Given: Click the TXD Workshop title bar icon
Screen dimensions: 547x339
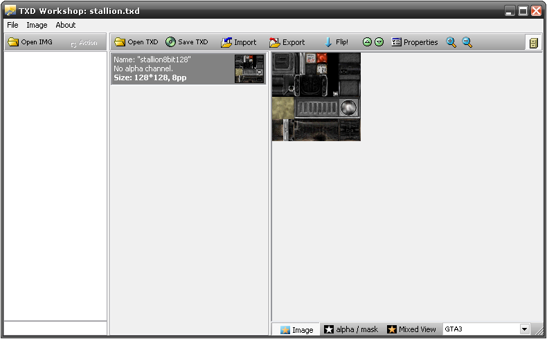Looking at the screenshot, I should (10, 10).
